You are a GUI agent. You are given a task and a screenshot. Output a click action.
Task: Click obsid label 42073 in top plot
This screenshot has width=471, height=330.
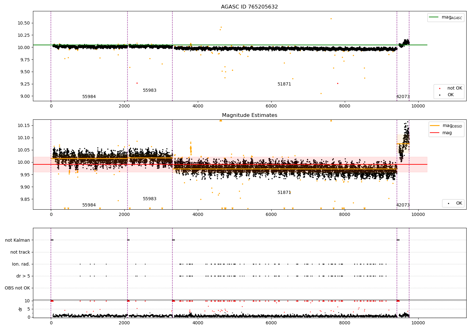click(403, 97)
